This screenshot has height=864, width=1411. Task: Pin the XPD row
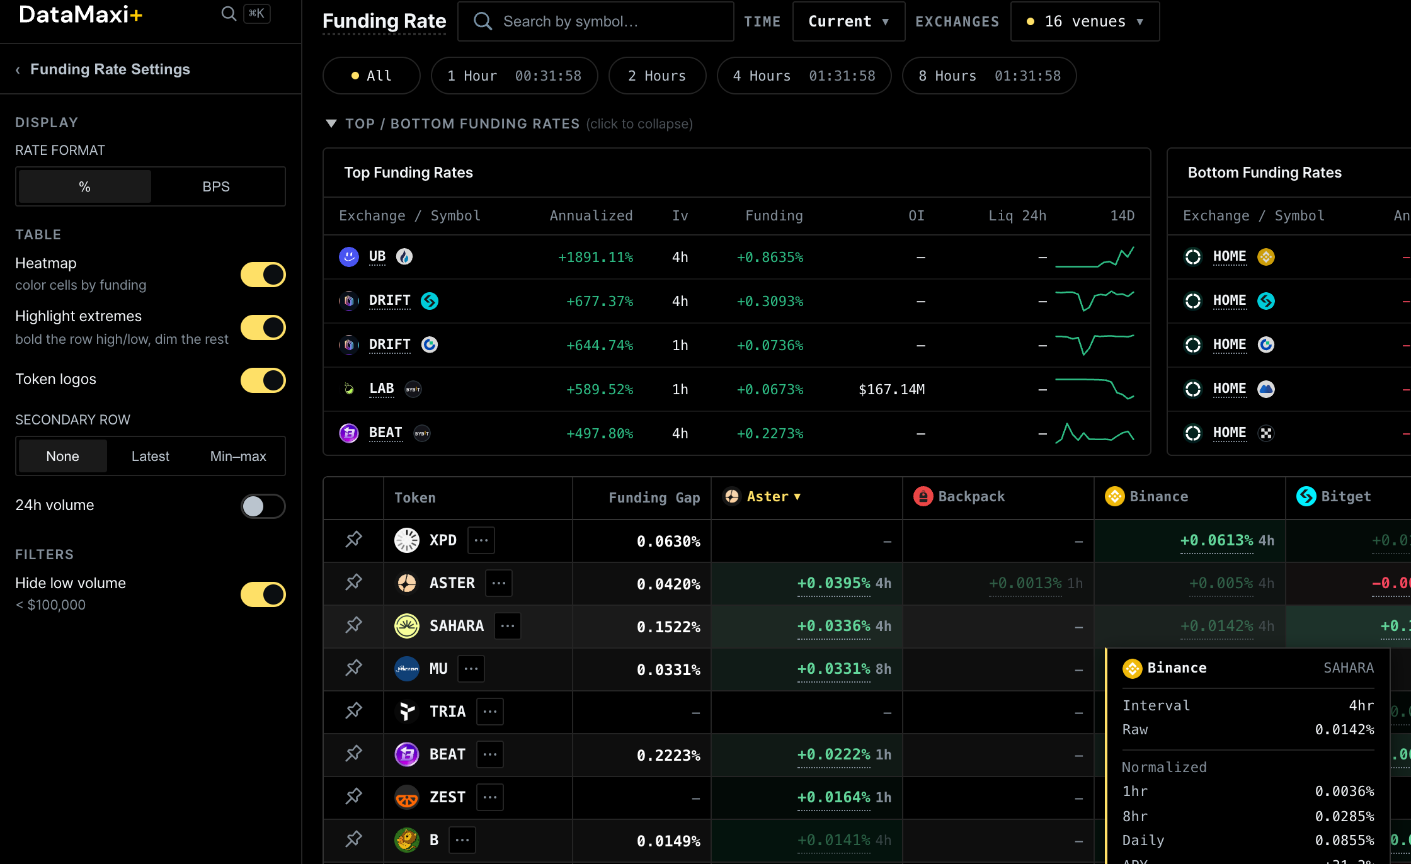tap(353, 540)
